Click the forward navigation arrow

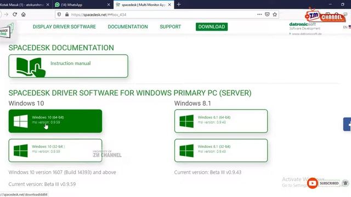click(x=6, y=15)
